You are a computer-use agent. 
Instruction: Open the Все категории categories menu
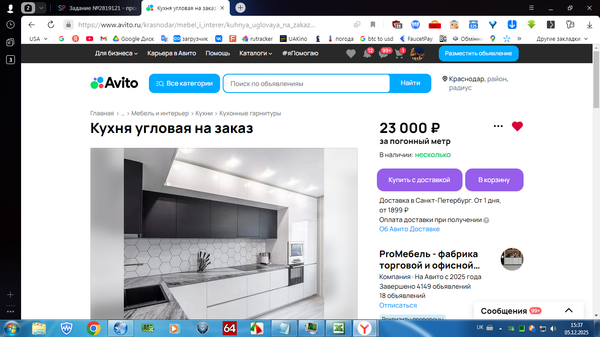(184, 83)
